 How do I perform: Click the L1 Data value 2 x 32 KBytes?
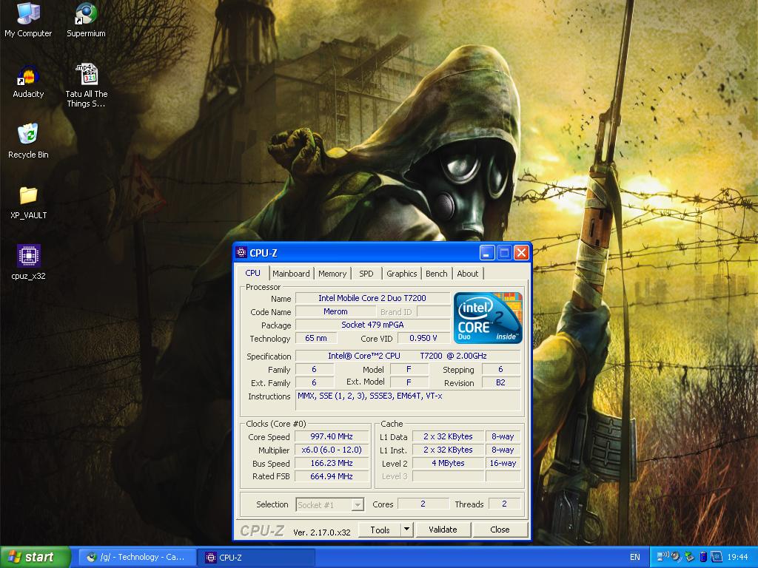click(x=448, y=436)
